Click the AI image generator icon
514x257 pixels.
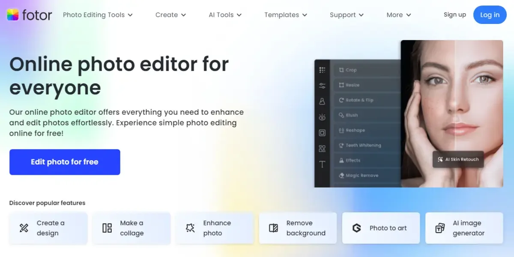[x=440, y=228]
